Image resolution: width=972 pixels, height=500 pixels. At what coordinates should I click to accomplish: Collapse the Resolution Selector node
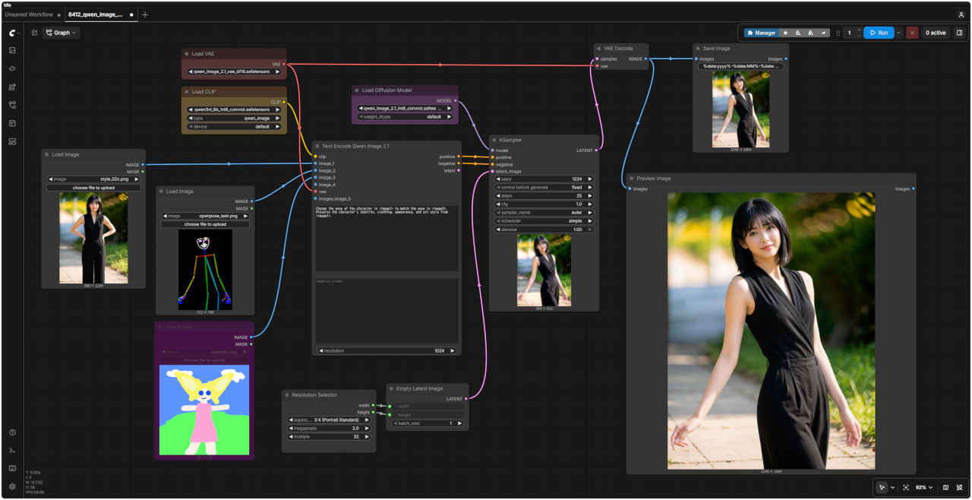tap(287, 395)
